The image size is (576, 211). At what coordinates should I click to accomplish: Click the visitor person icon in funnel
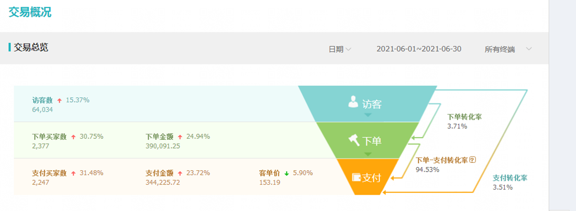[x=353, y=102]
